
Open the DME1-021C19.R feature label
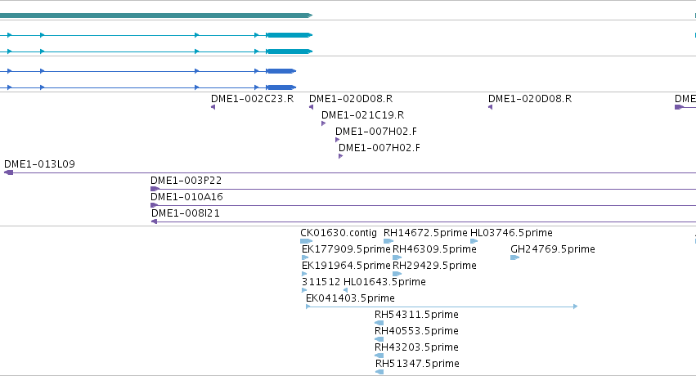tap(362, 114)
